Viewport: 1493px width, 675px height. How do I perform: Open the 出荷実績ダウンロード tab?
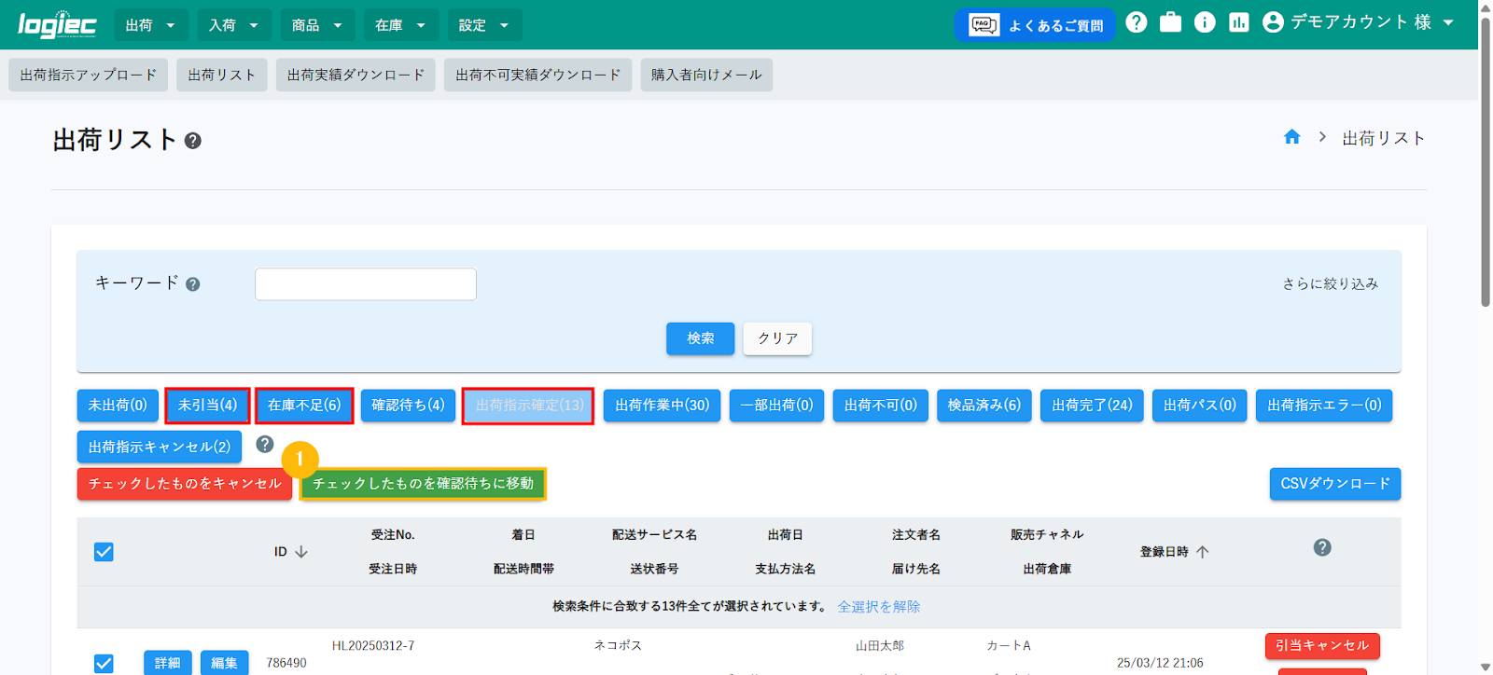click(356, 75)
